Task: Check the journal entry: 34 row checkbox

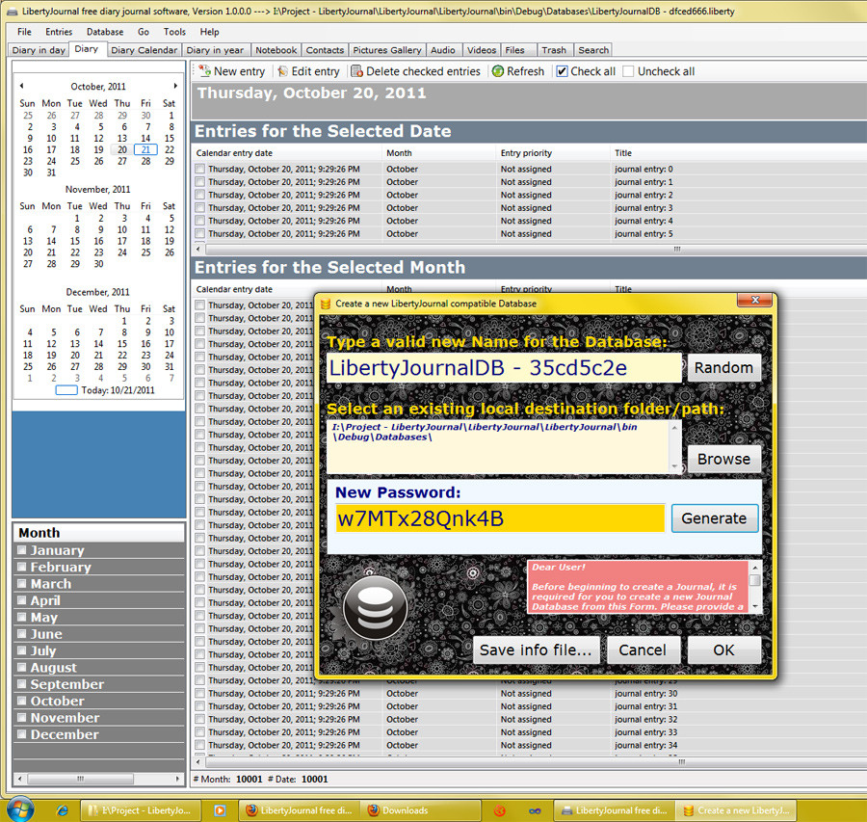Action: (x=200, y=745)
